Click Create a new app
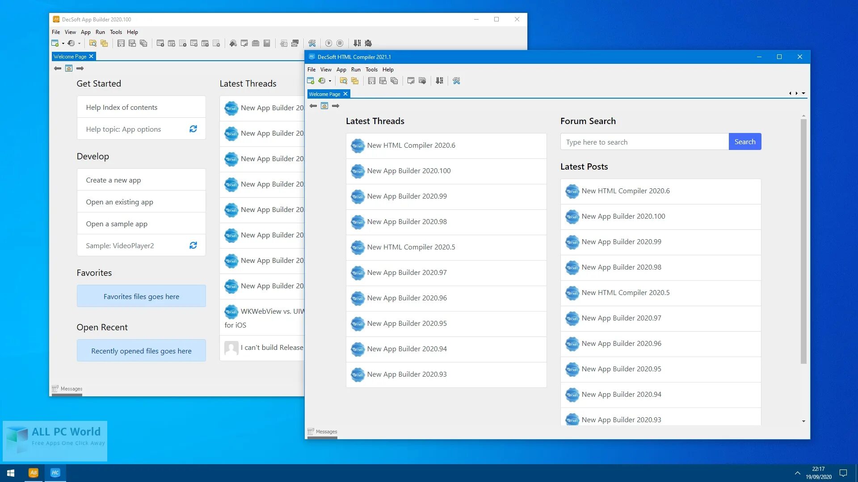The width and height of the screenshot is (858, 482). pos(141,180)
